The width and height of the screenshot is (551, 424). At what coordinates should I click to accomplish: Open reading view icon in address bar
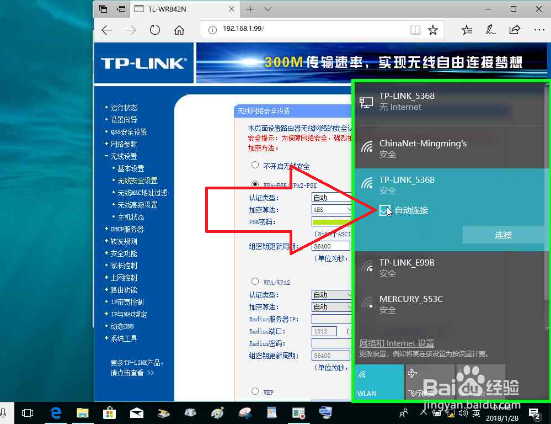point(415,30)
